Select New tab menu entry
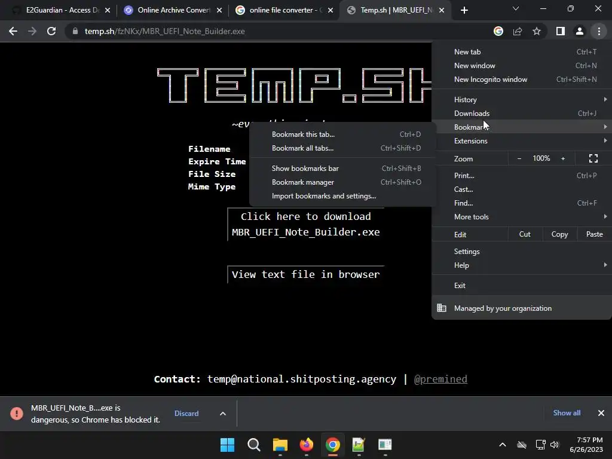This screenshot has width=612, height=459. coord(521,52)
